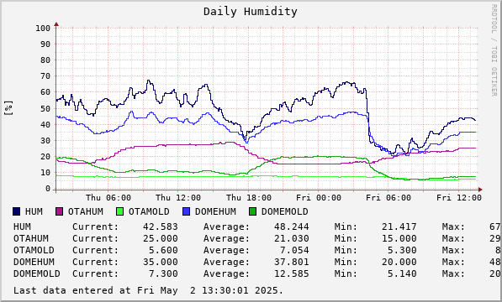The height and width of the screenshot is (302, 502).
Task: Click OTAHUM current value '25.000'
Action: [160, 238]
